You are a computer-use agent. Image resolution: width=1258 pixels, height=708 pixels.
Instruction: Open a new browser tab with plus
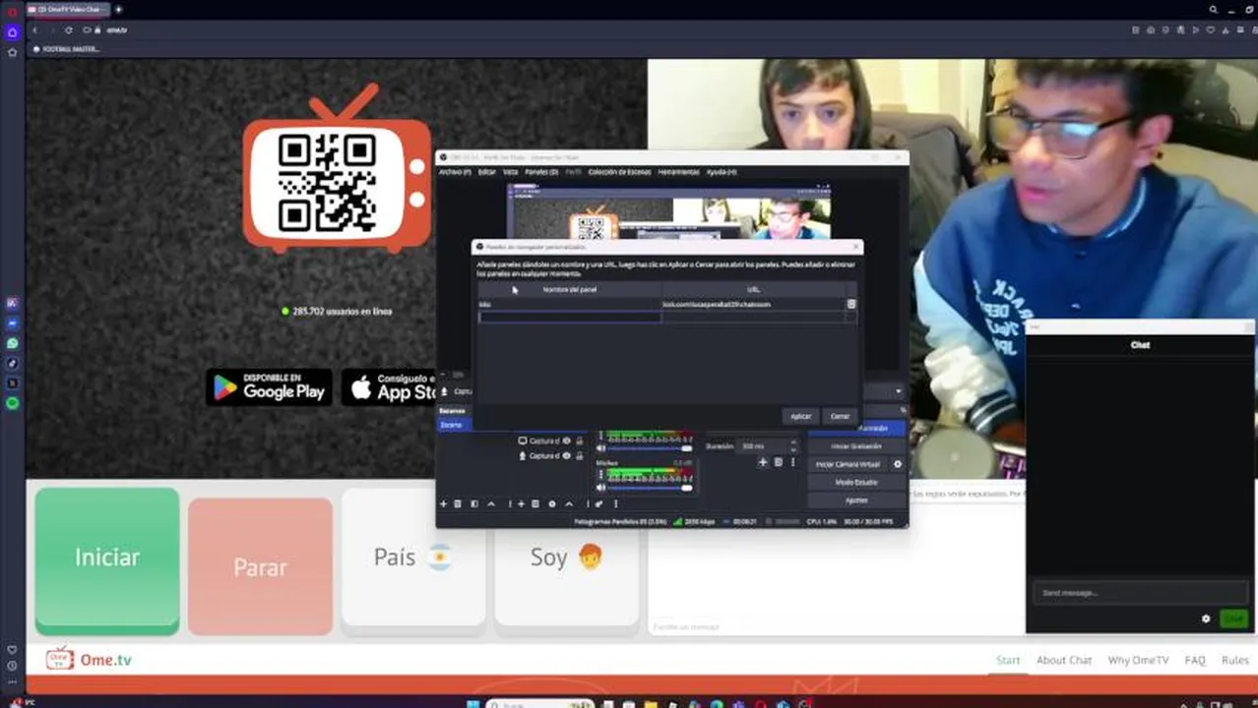tap(118, 10)
